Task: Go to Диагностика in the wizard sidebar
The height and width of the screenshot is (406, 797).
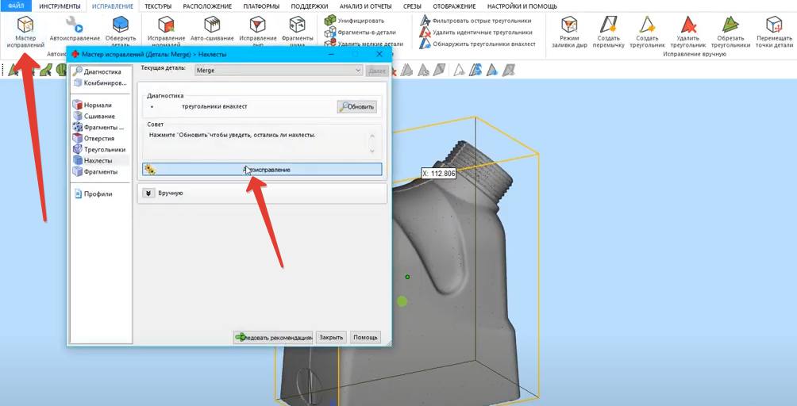Action: [x=102, y=71]
